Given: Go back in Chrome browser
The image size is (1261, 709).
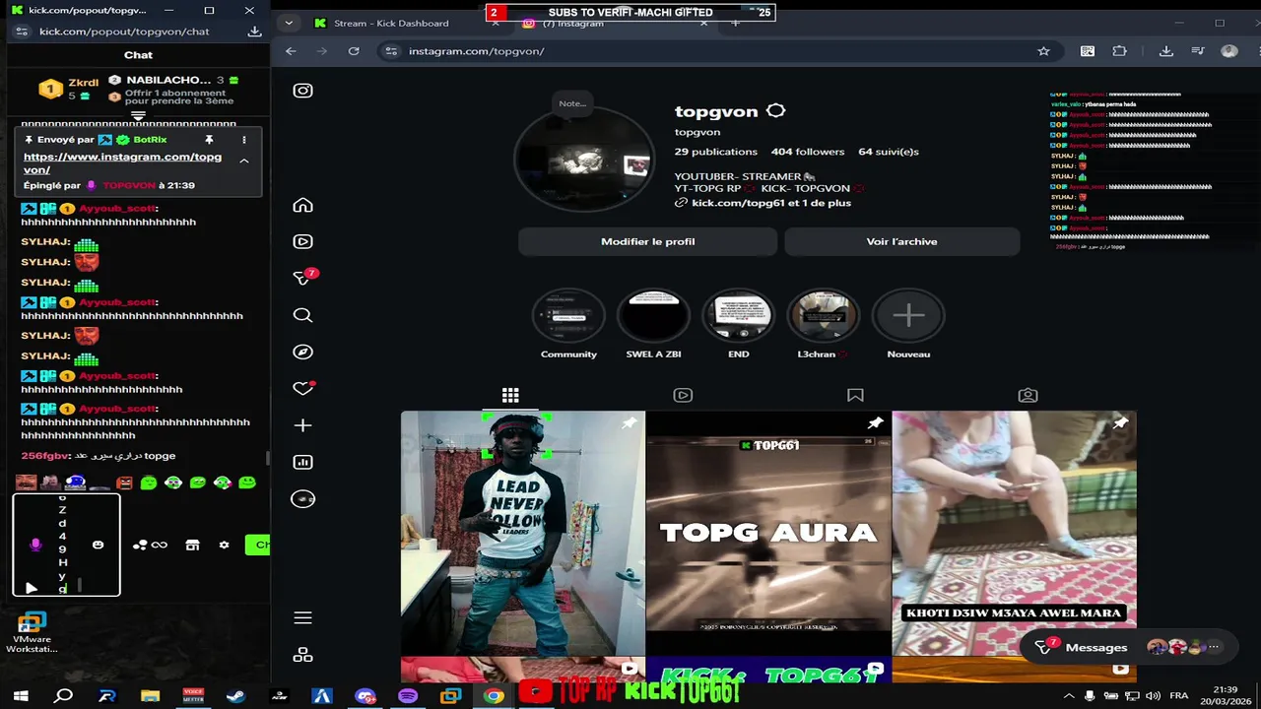Looking at the screenshot, I should pos(291,51).
